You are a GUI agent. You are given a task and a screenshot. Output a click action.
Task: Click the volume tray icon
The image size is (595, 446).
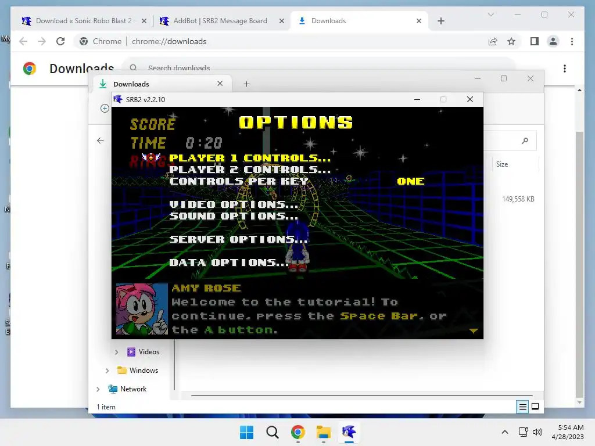tap(537, 432)
